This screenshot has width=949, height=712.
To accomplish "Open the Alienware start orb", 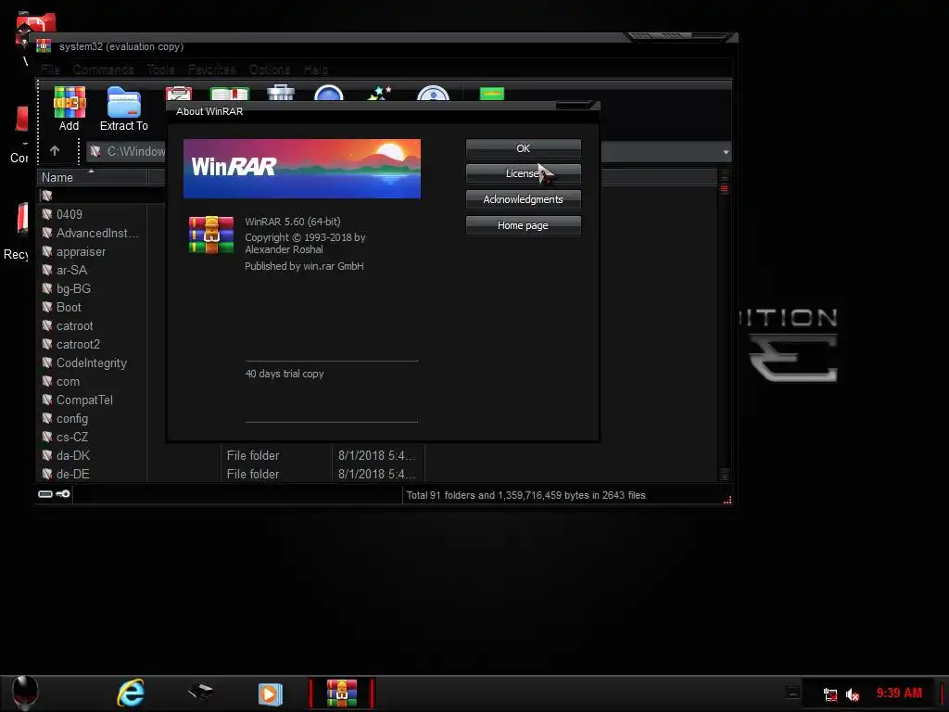I will [25, 692].
